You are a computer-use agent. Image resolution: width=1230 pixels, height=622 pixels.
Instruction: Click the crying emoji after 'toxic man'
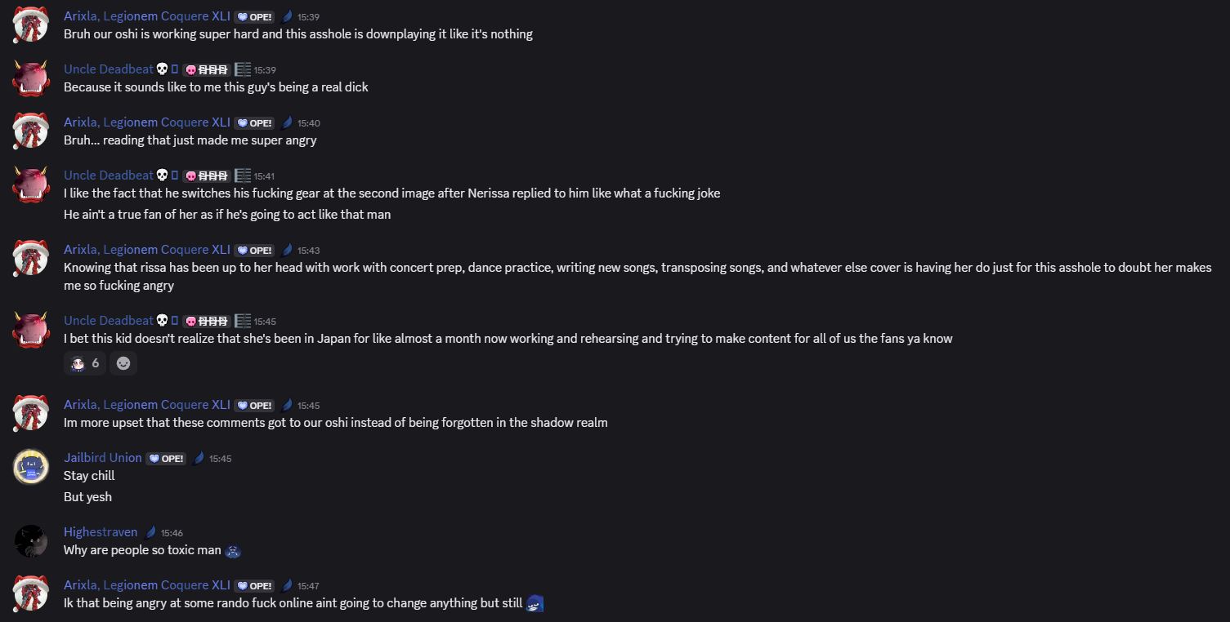(x=233, y=551)
